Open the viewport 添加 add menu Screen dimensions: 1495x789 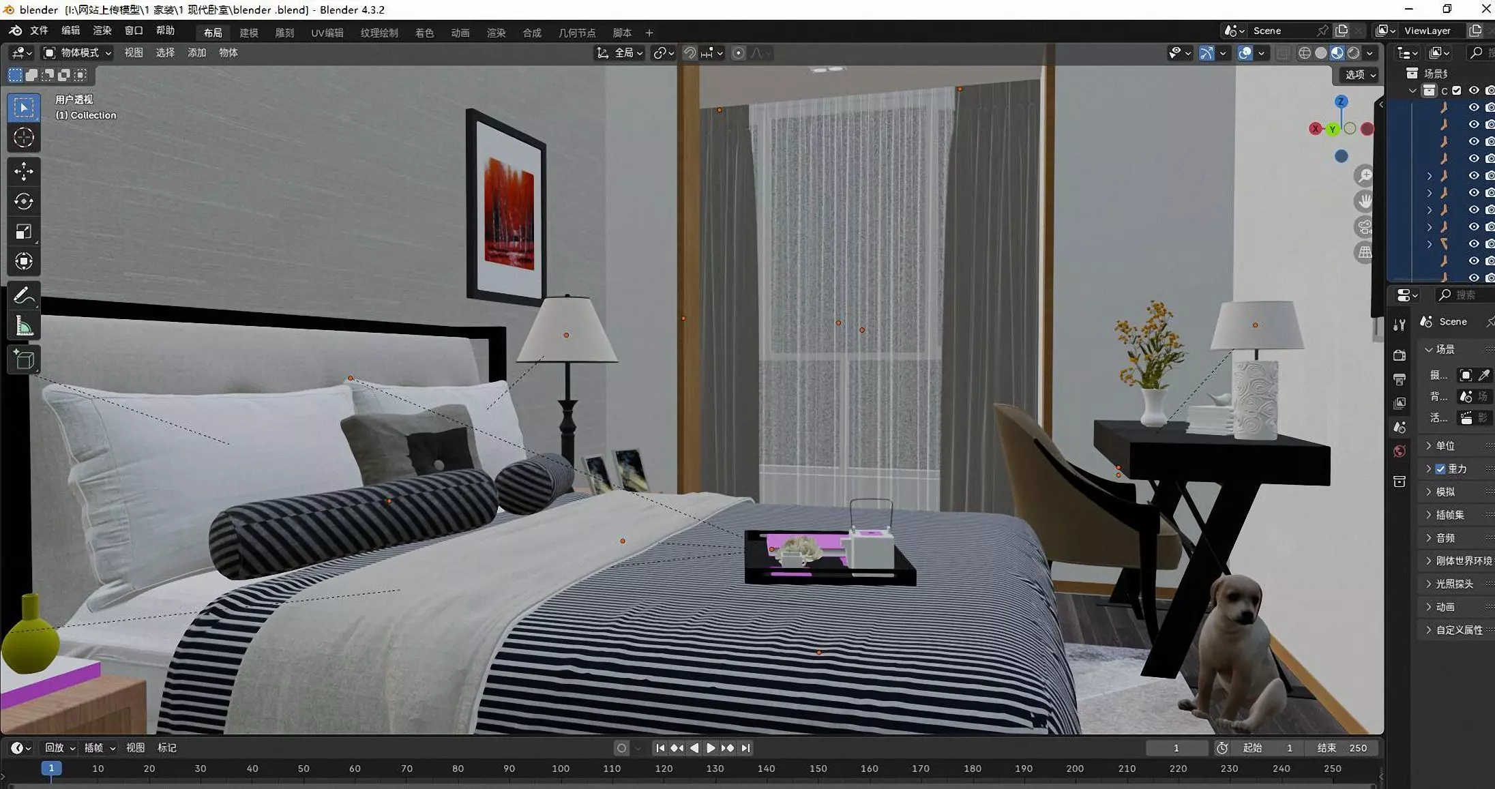[196, 53]
